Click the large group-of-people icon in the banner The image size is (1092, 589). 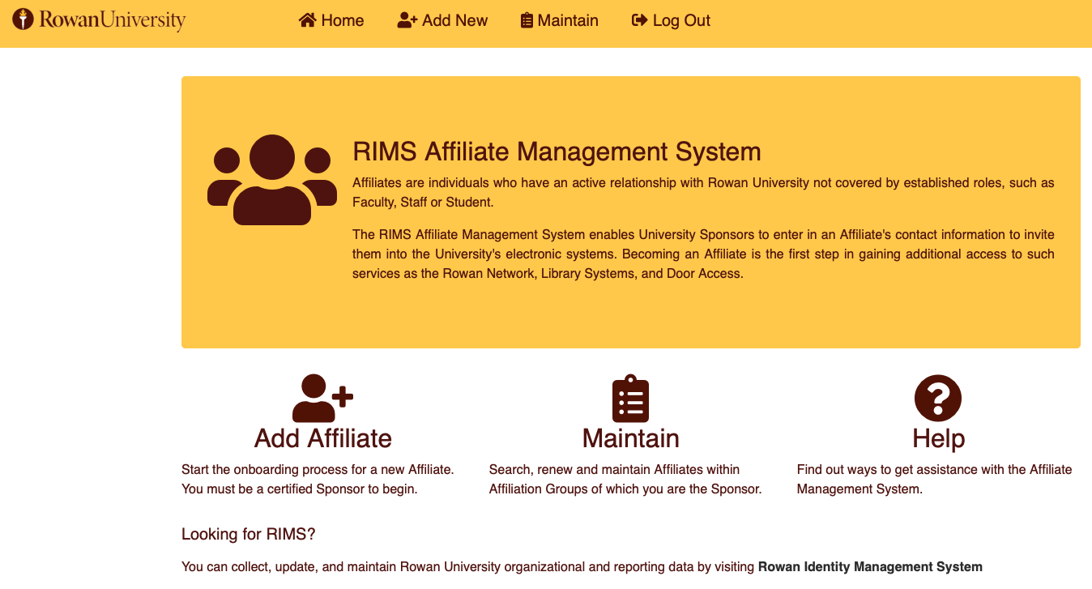pos(272,180)
